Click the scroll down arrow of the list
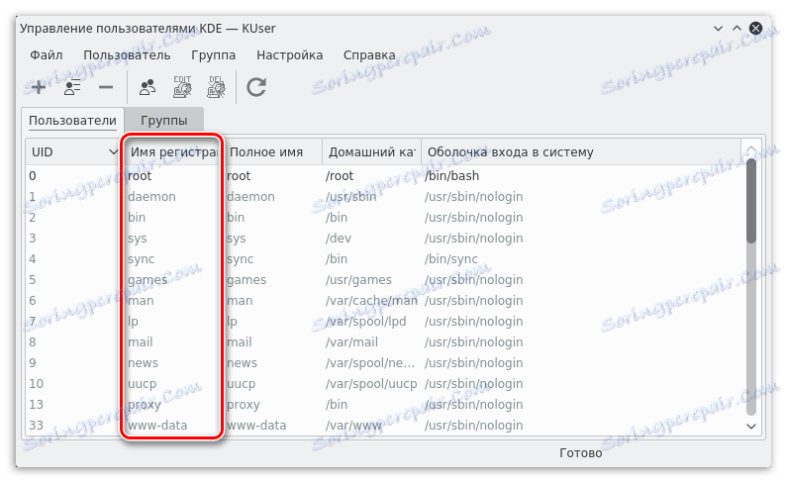This screenshot has height=483, width=787. click(751, 427)
